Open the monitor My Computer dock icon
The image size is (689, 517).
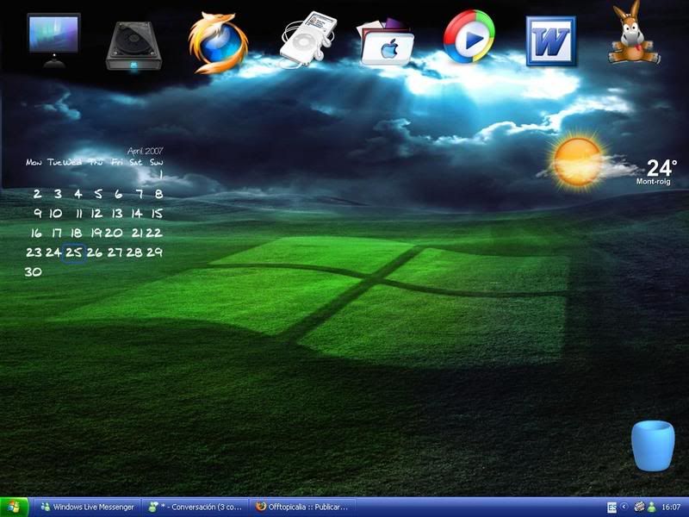[x=53, y=40]
